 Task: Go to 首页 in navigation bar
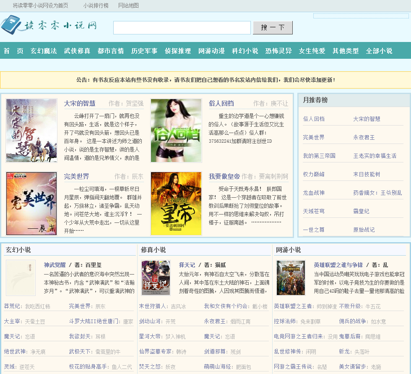click(13, 51)
